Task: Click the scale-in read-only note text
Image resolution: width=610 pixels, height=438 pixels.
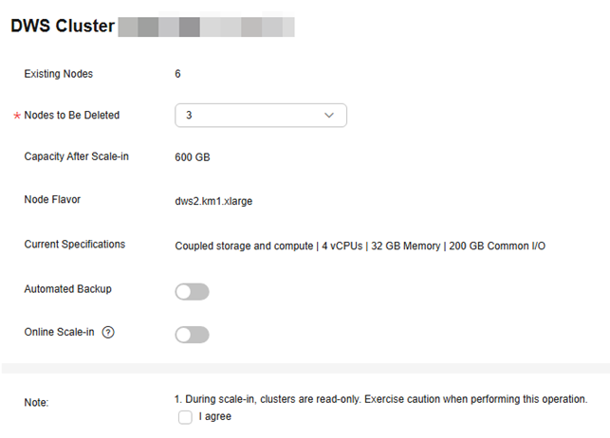Action: 380,399
